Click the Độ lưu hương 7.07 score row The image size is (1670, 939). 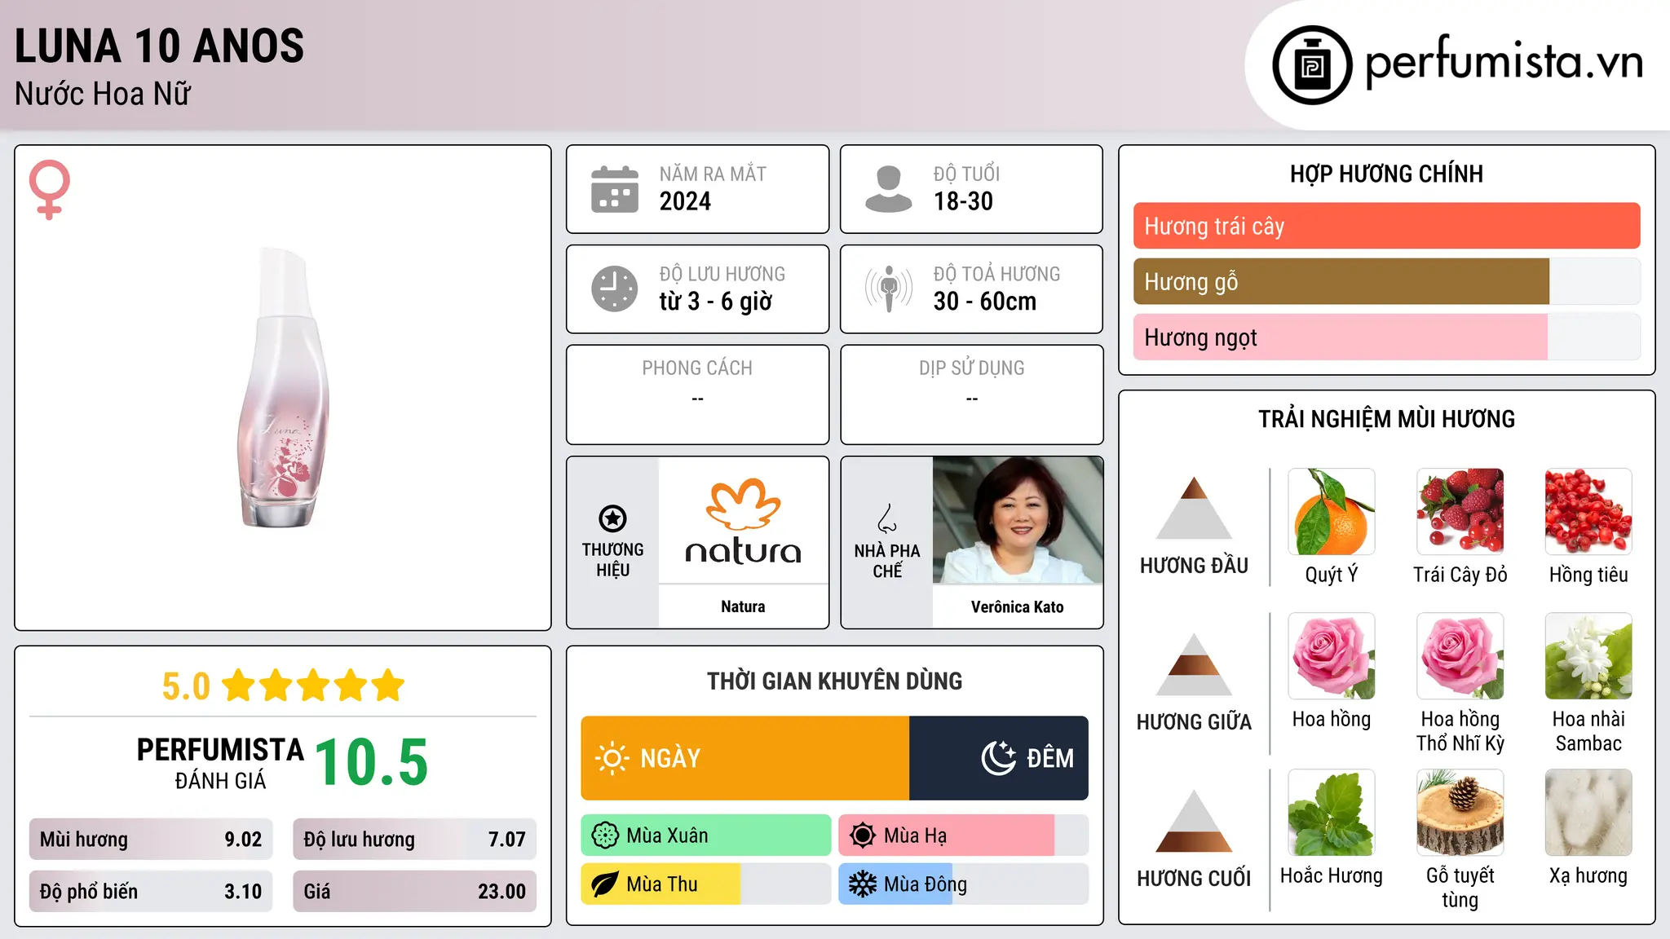click(414, 839)
